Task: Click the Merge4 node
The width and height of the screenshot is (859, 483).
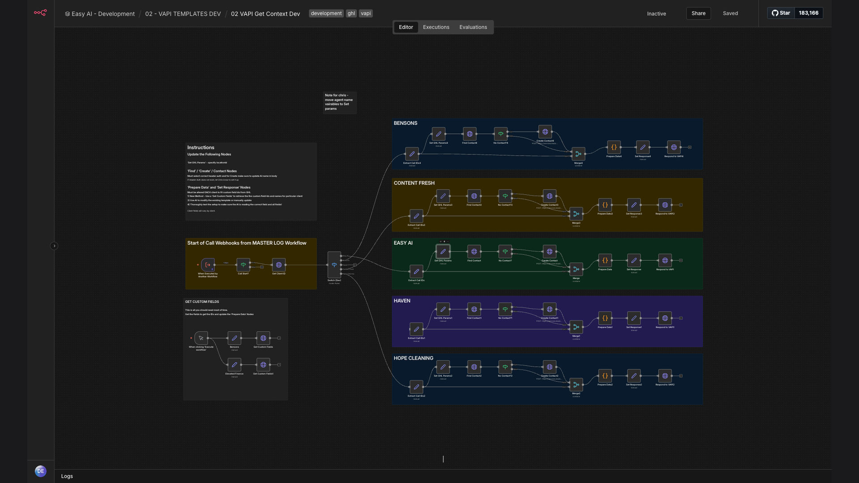Action: point(578,154)
